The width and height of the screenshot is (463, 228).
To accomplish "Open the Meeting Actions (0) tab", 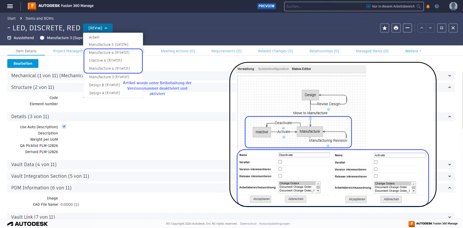I will 178,51.
